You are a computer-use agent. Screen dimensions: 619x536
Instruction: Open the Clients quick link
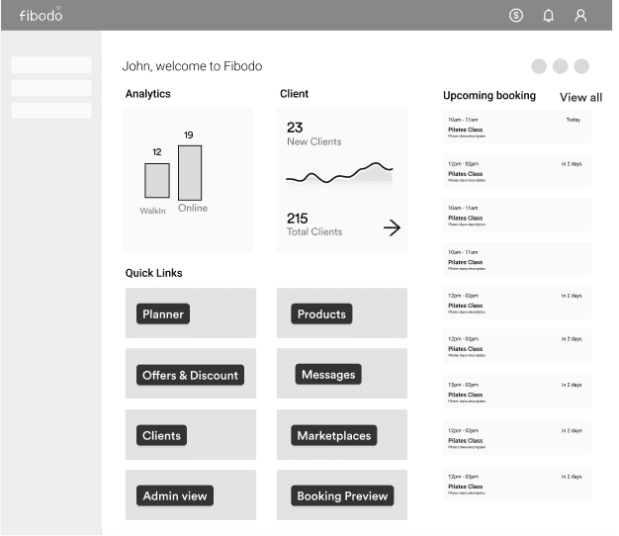(161, 435)
